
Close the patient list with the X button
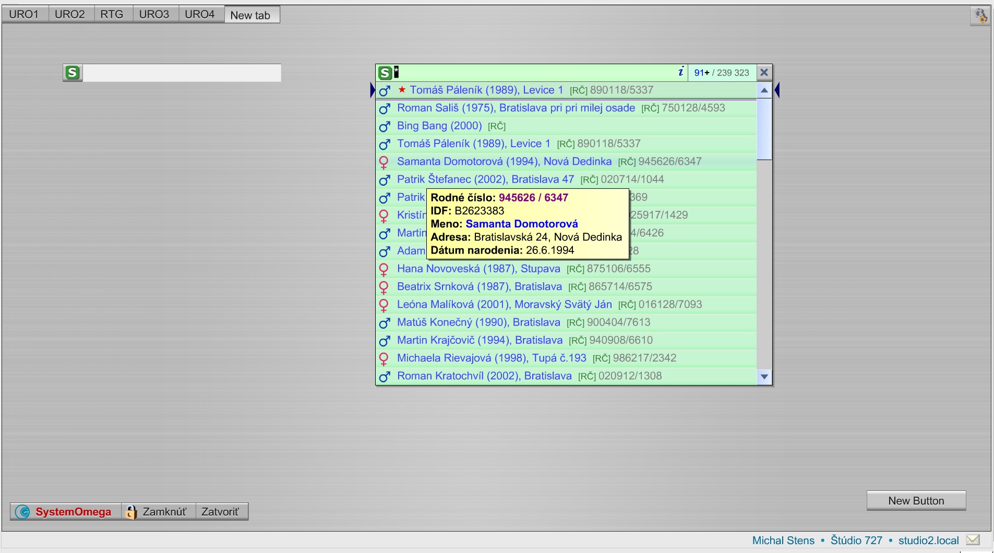(x=764, y=73)
